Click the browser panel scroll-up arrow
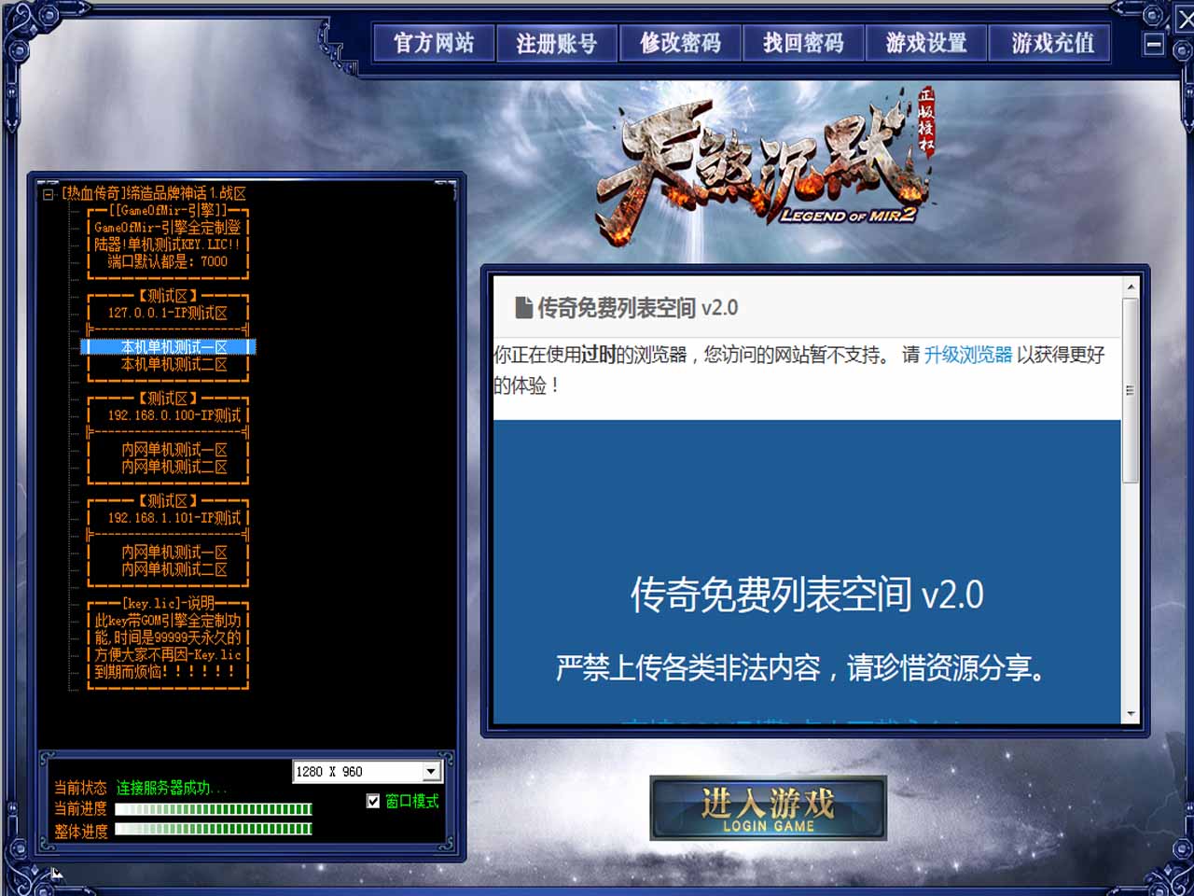 tap(1131, 287)
